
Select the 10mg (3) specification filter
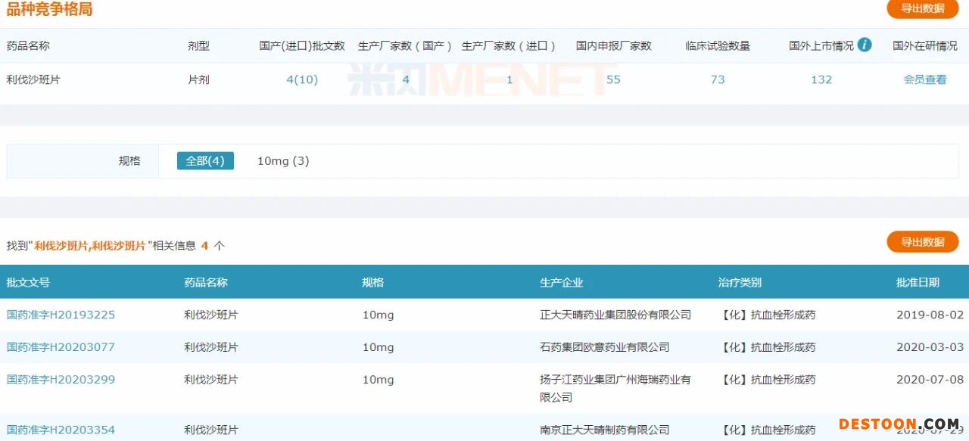coord(283,161)
